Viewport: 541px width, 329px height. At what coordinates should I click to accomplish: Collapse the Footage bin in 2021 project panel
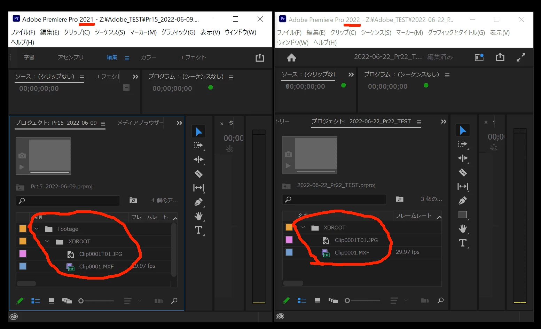(x=36, y=229)
